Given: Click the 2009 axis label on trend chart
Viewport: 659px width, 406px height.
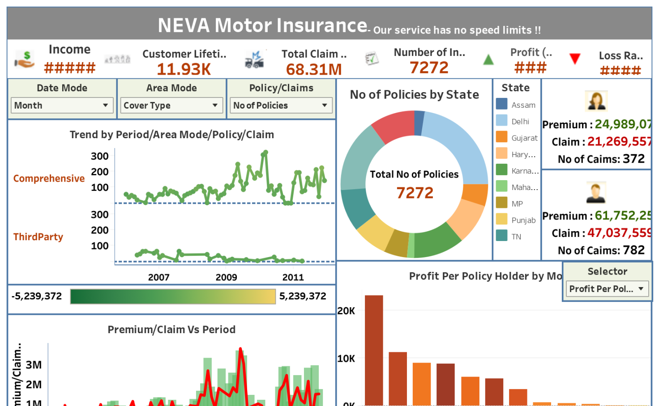Looking at the screenshot, I should [x=226, y=277].
